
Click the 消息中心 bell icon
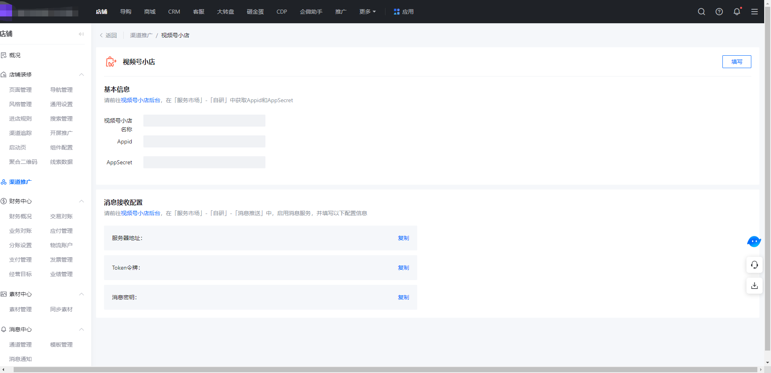(x=4, y=329)
